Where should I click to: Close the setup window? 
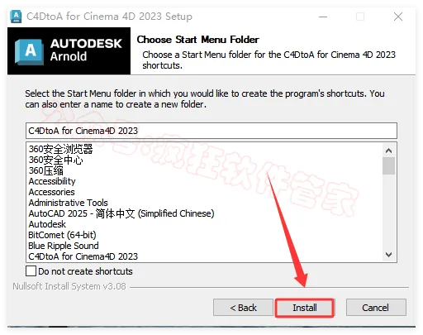pos(398,17)
